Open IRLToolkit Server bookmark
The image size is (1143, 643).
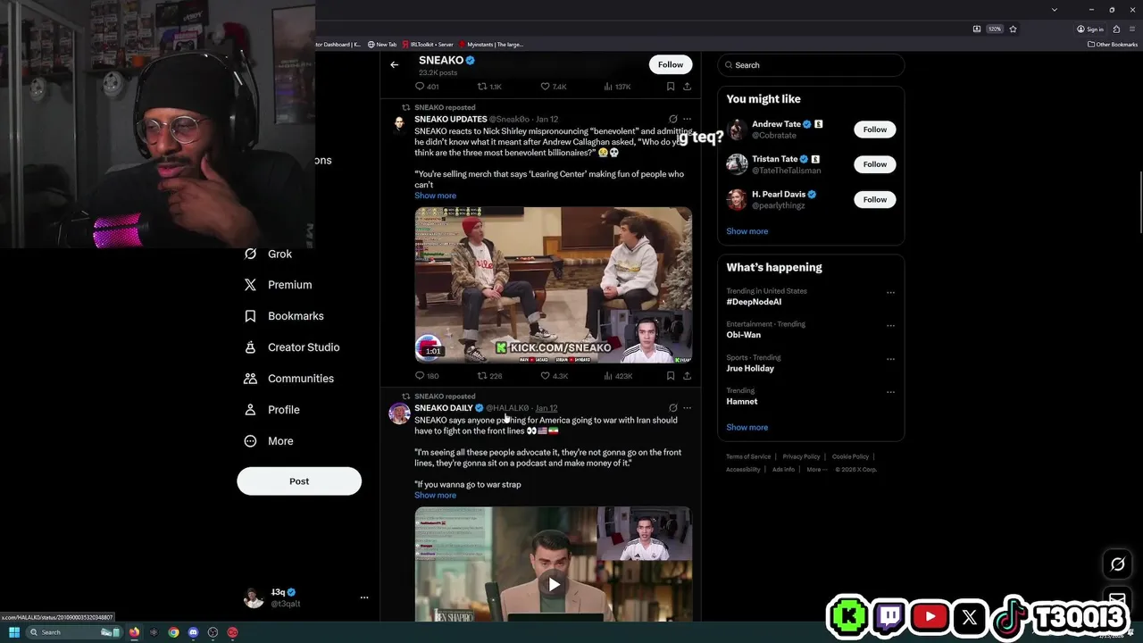428,44
